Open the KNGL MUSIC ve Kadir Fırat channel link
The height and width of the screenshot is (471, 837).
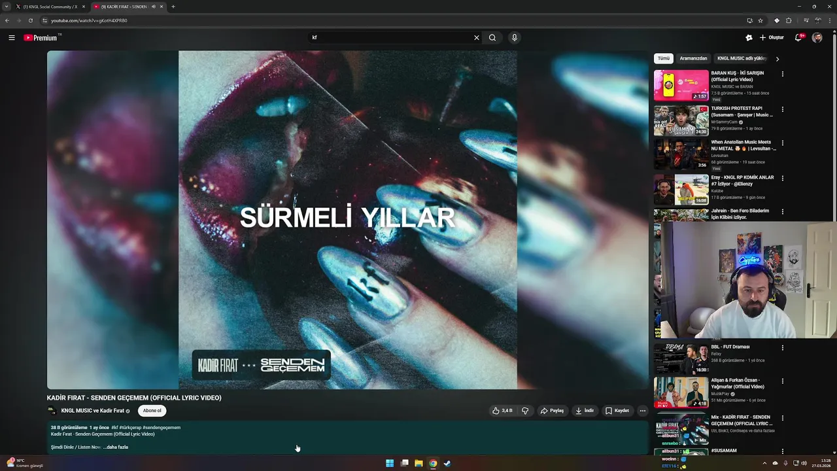(92, 411)
